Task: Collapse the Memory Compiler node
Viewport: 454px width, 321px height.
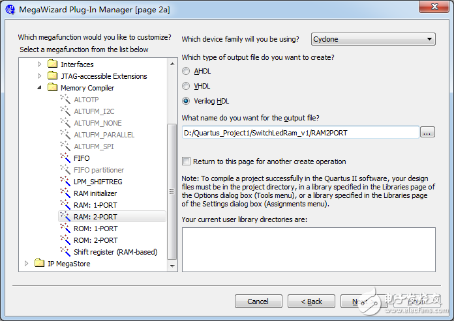Action: pos(39,87)
